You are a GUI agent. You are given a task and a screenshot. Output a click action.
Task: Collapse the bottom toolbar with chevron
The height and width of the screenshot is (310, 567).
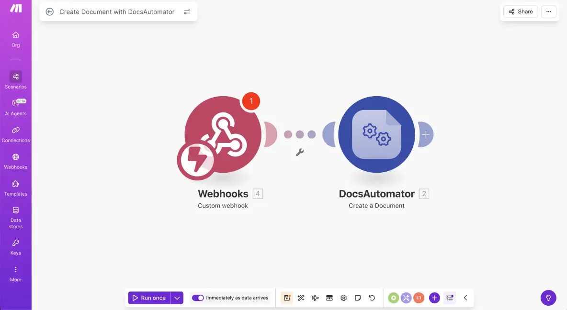pyautogui.click(x=465, y=298)
